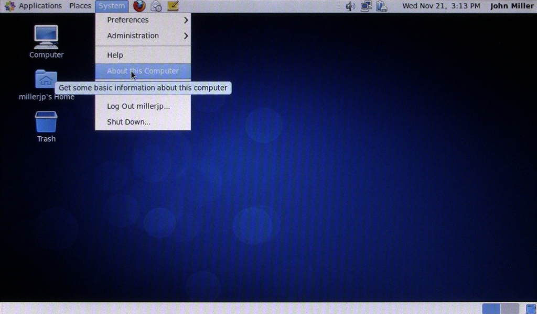Click the date and time clock
The height and width of the screenshot is (314, 537).
[x=441, y=6]
